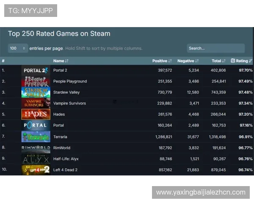
Task: Select Portal 2 total count 402,806
Action: [x=218, y=70]
